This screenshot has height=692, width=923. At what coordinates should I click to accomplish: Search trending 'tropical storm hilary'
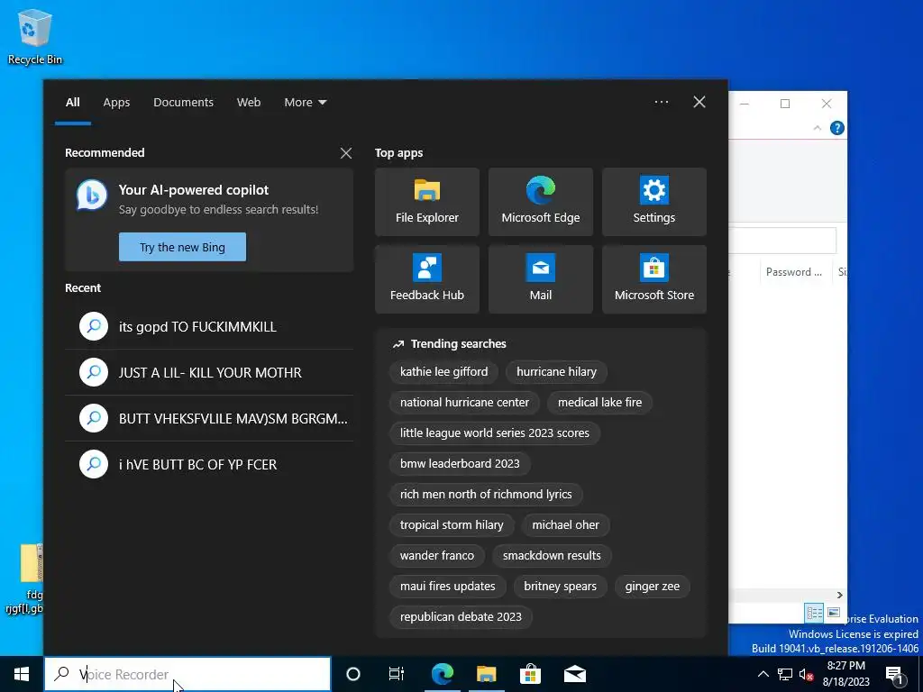pyautogui.click(x=452, y=525)
